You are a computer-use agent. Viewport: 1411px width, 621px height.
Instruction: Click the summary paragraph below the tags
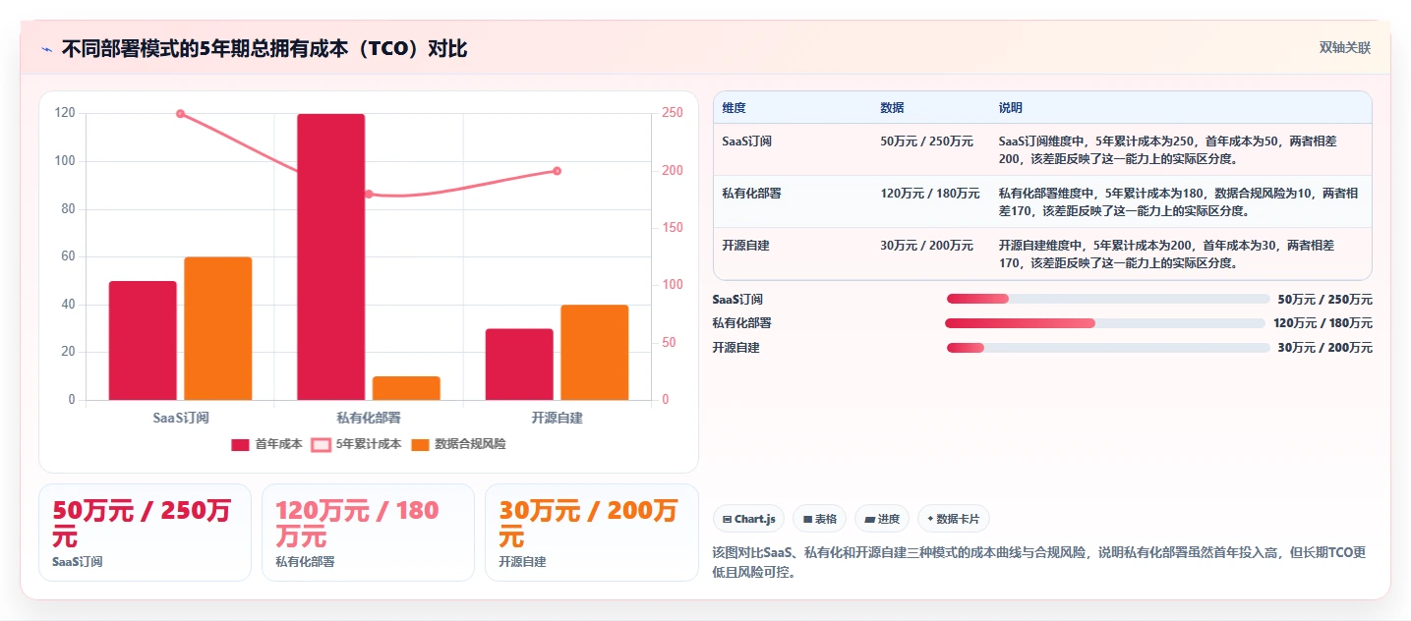pyautogui.click(x=1040, y=562)
